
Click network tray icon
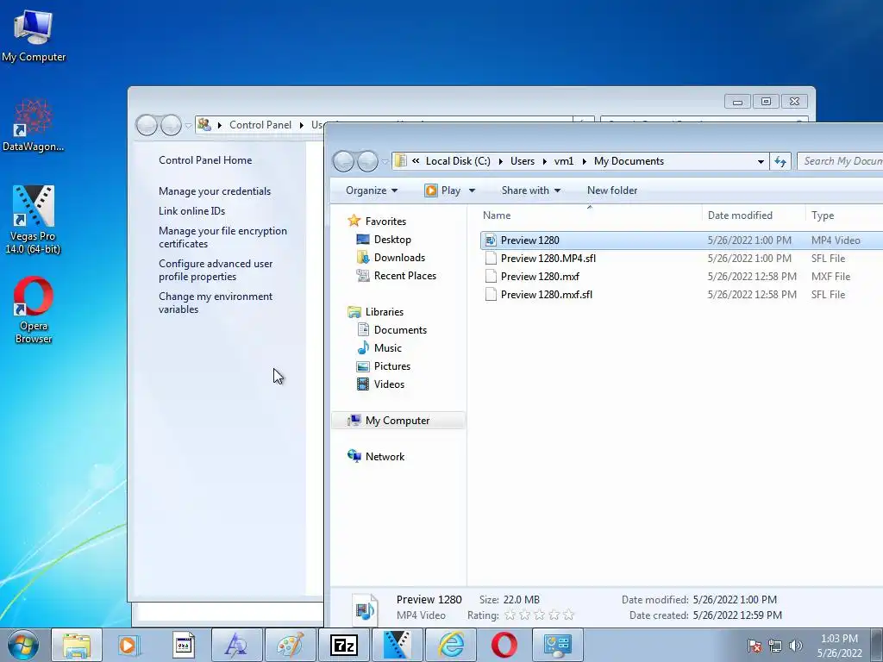click(775, 646)
